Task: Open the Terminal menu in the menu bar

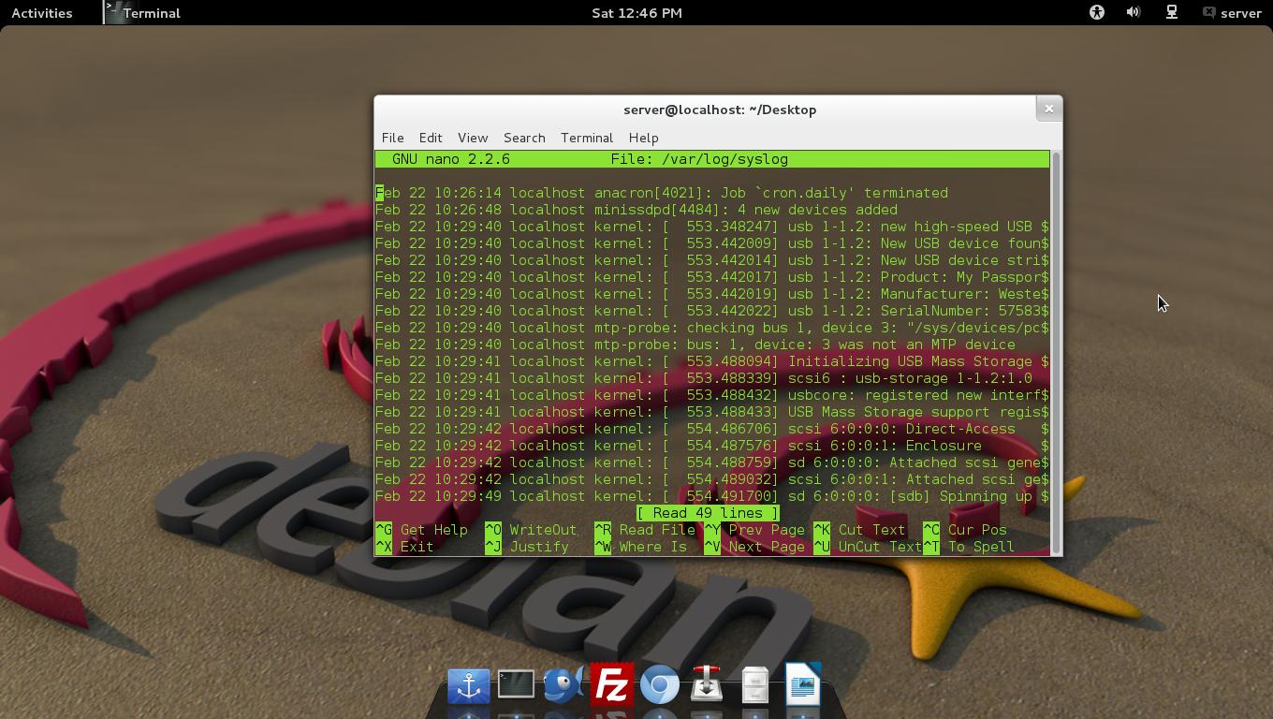Action: click(x=586, y=138)
